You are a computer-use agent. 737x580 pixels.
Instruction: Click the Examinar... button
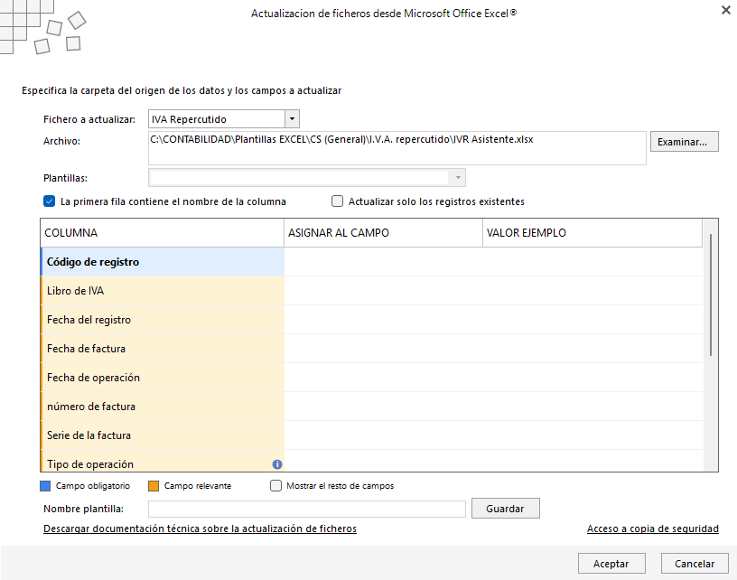tap(684, 142)
